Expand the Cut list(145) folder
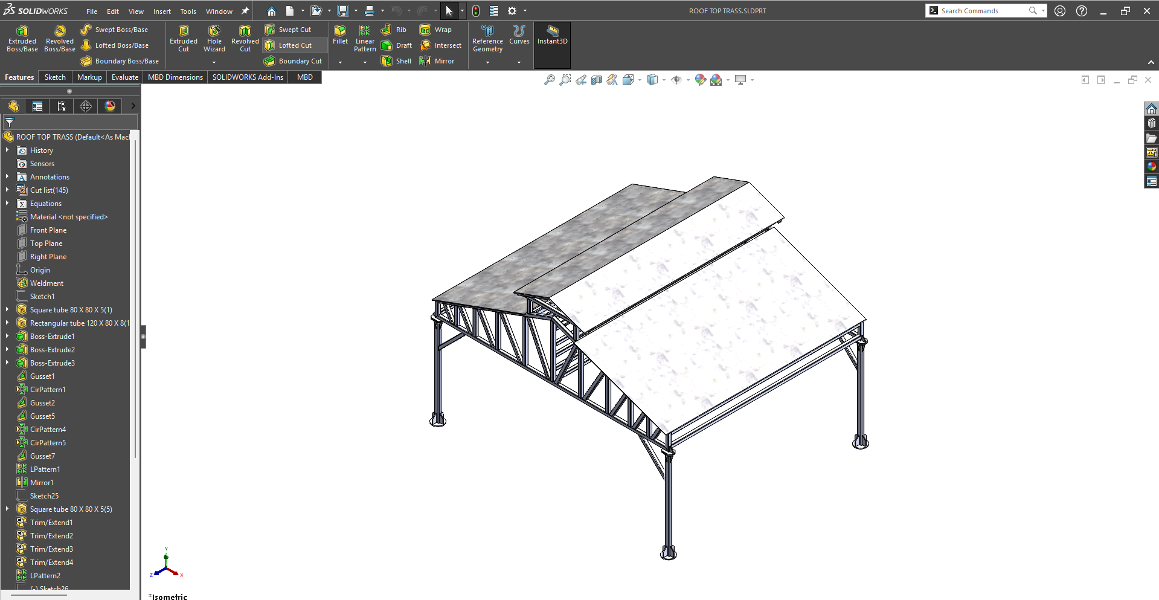 7,190
